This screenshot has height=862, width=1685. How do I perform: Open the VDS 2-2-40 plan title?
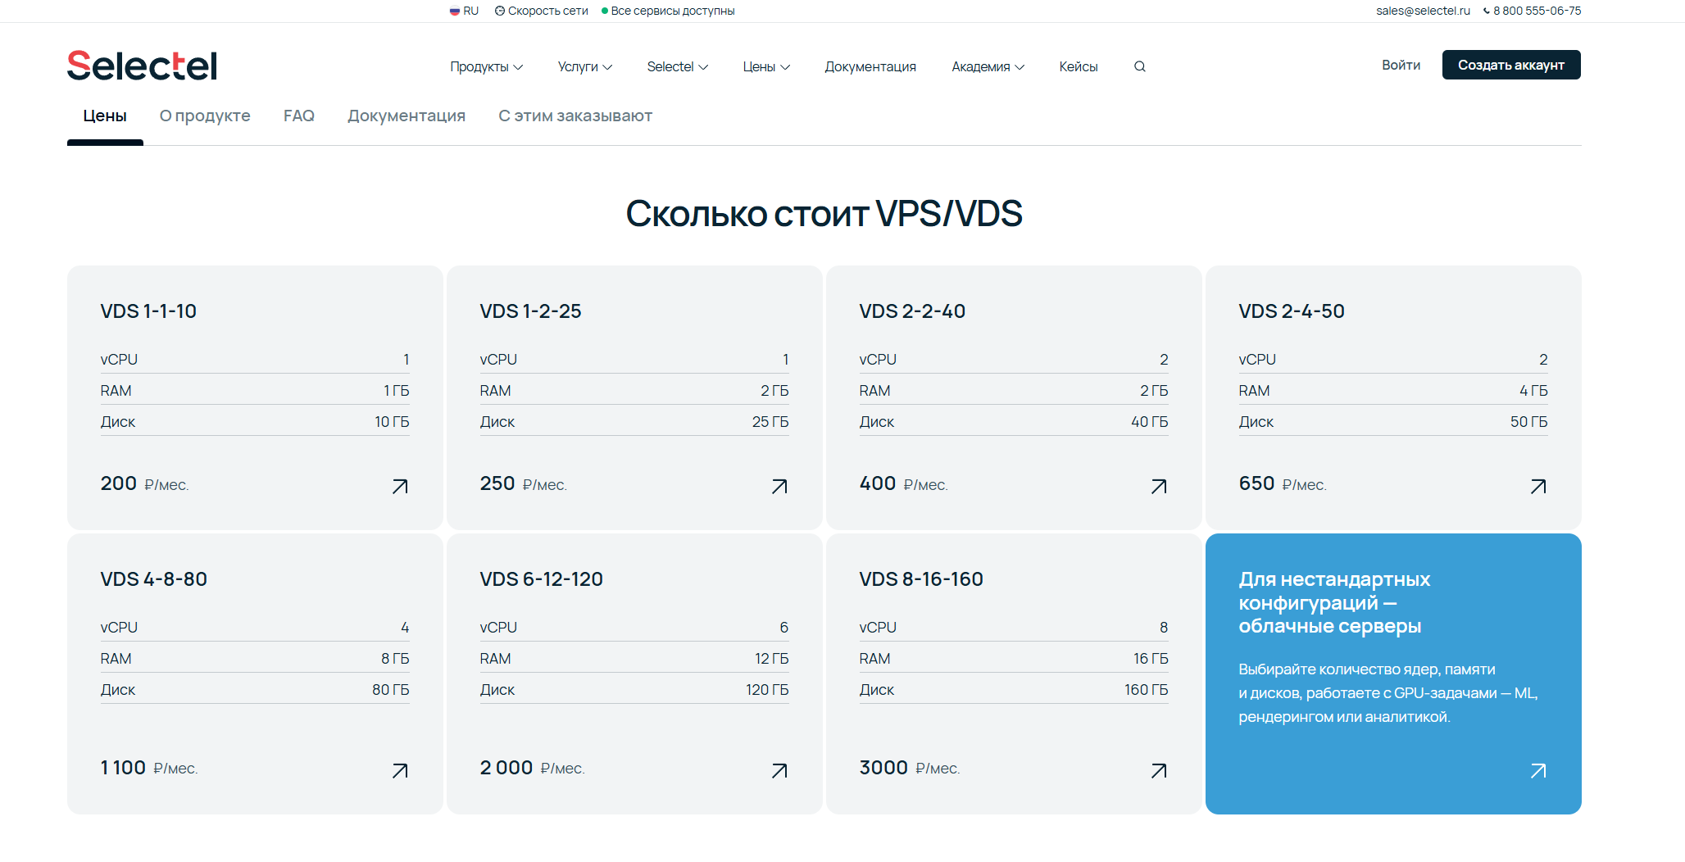click(912, 311)
